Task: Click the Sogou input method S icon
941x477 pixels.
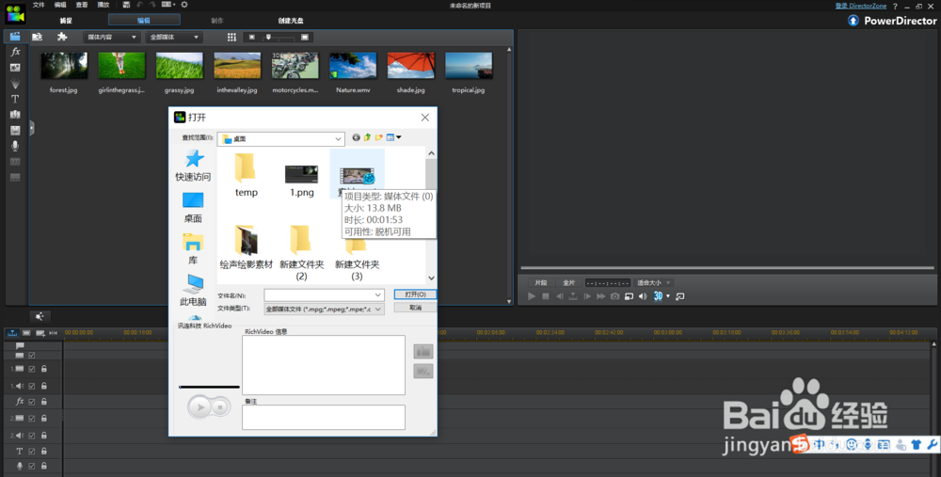Action: coord(799,444)
